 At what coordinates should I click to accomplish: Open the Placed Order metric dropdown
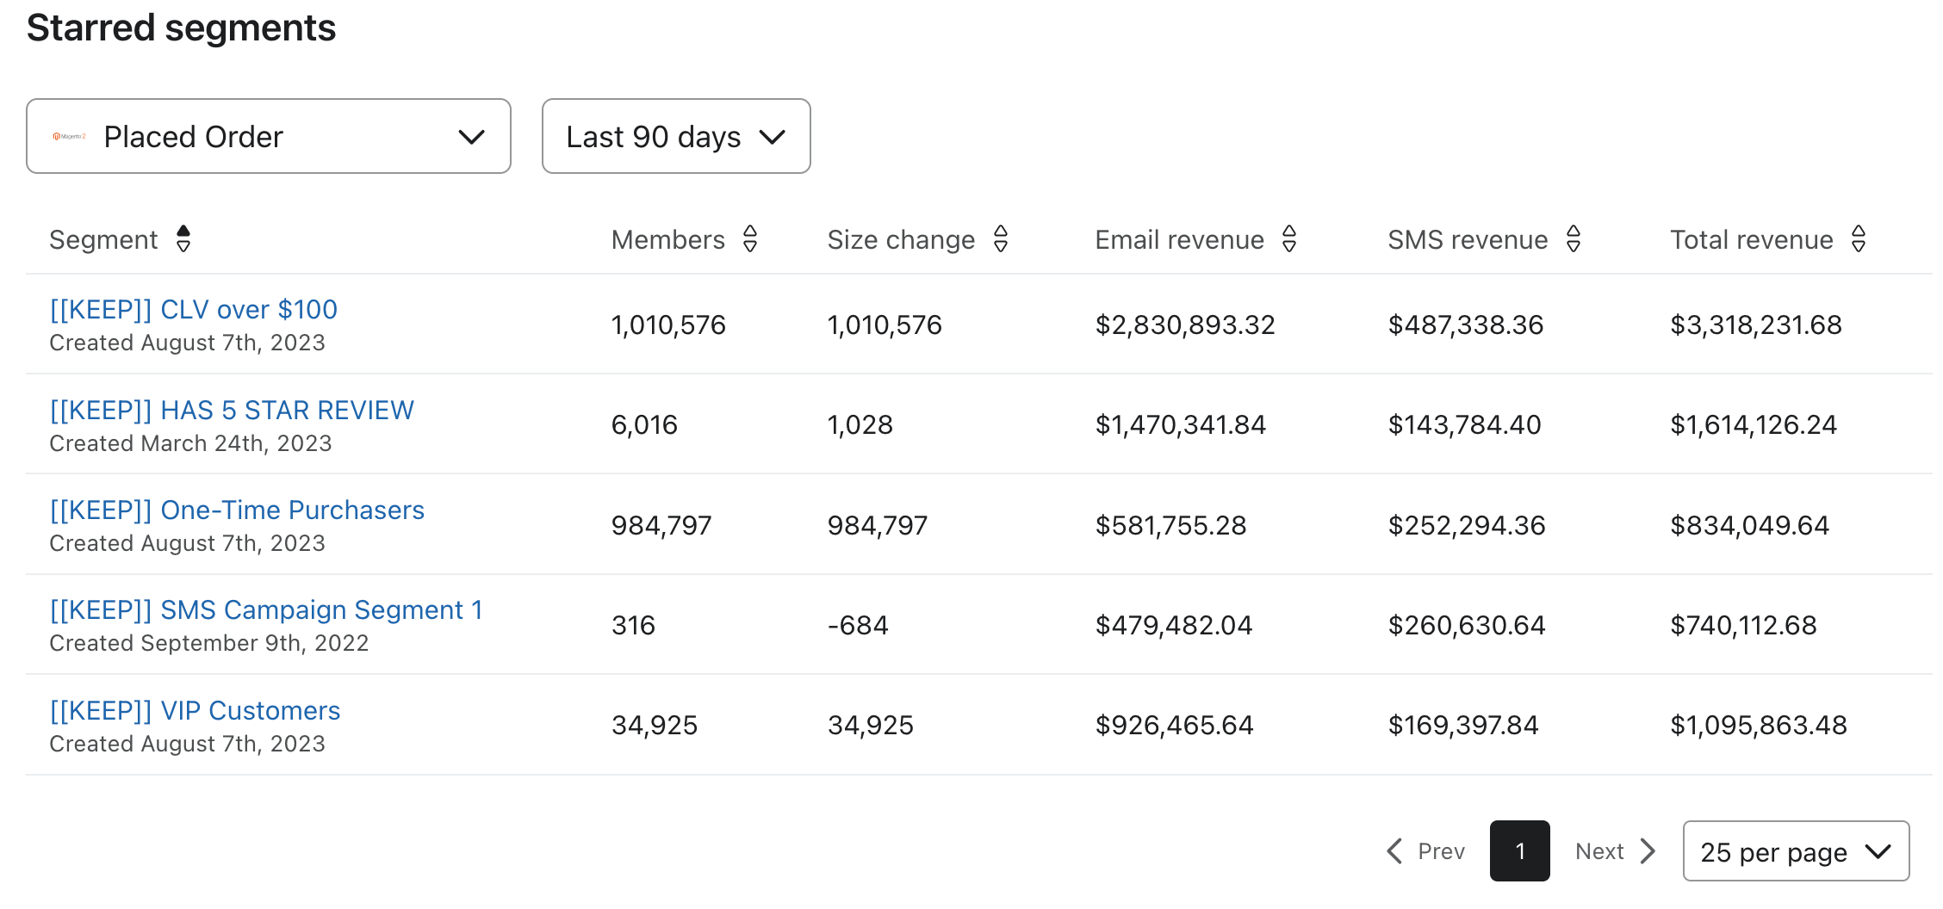pos(269,137)
